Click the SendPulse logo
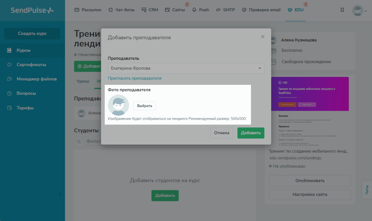Image resolution: width=372 pixels, height=221 pixels. (32, 10)
